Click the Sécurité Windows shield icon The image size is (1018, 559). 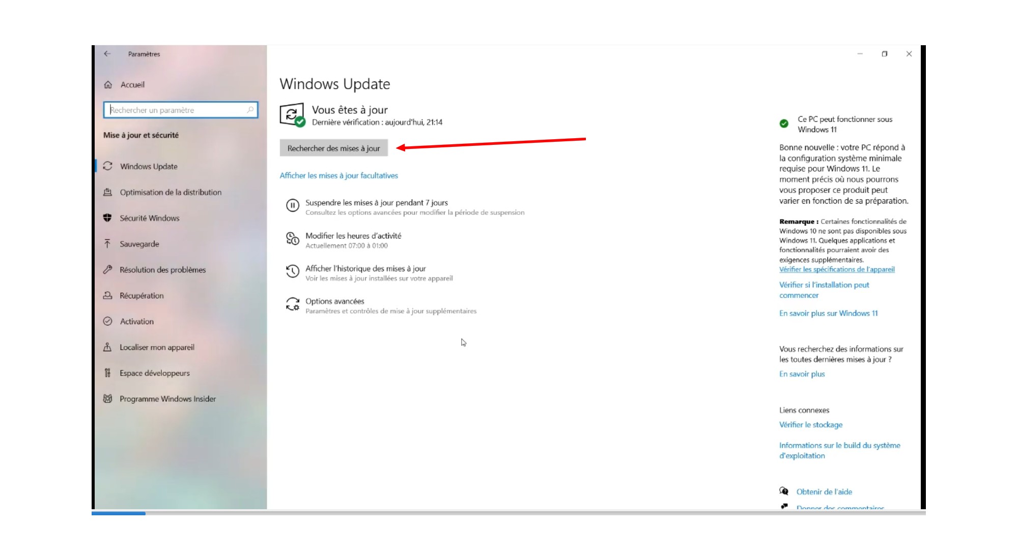[107, 218]
